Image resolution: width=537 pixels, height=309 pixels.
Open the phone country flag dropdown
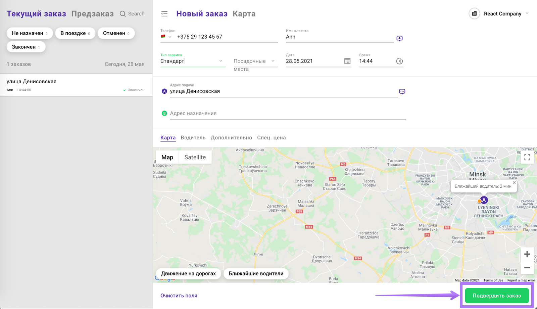click(166, 37)
